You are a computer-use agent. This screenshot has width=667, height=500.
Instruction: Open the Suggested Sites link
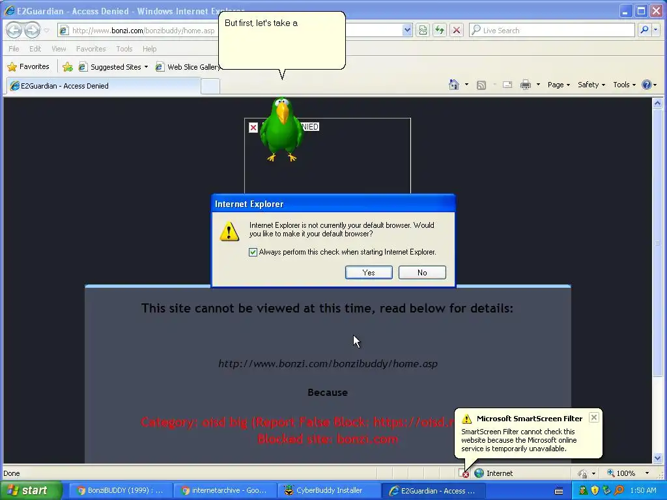[113, 67]
